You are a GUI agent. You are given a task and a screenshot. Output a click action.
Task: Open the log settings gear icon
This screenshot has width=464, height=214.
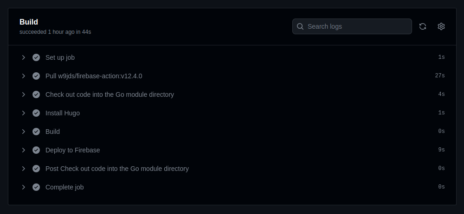pyautogui.click(x=441, y=26)
